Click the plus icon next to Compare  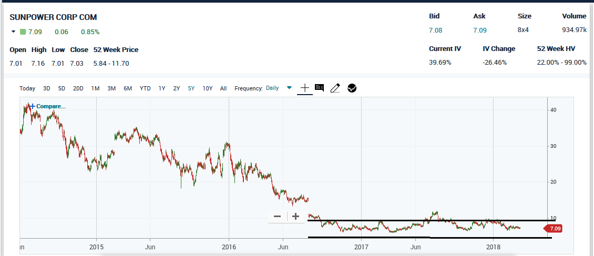coord(33,106)
